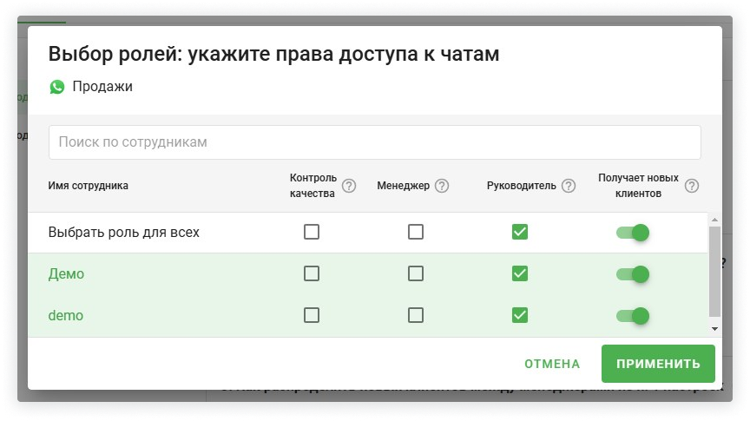Disable new clients toggle for all employees
This screenshot has width=750, height=421.
[x=633, y=232]
